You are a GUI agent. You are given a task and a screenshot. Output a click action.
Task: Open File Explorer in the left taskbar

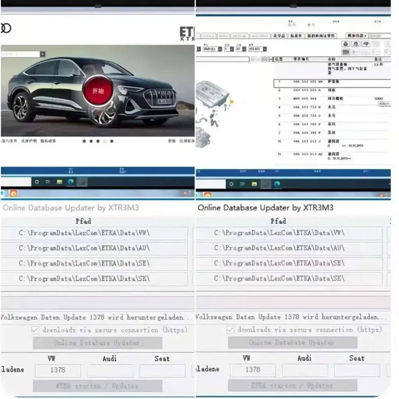pos(59,182)
